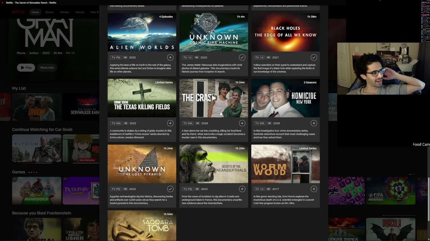Screen dimensions: 430x241
Task: Click the TV-MA rating badge on Homicide New York
Action: tap(259, 123)
